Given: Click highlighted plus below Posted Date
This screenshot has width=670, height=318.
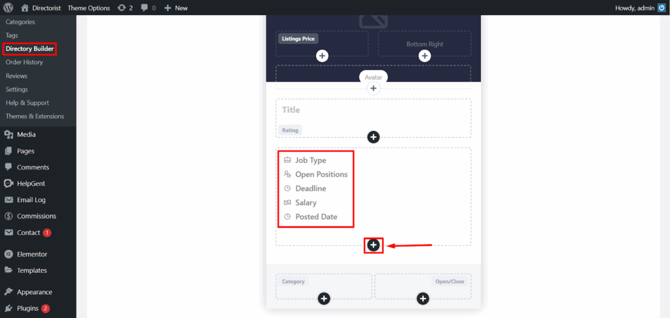Looking at the screenshot, I should [374, 245].
